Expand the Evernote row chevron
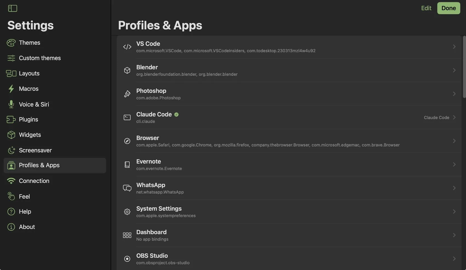Viewport: 466px width, 270px height. (454, 165)
